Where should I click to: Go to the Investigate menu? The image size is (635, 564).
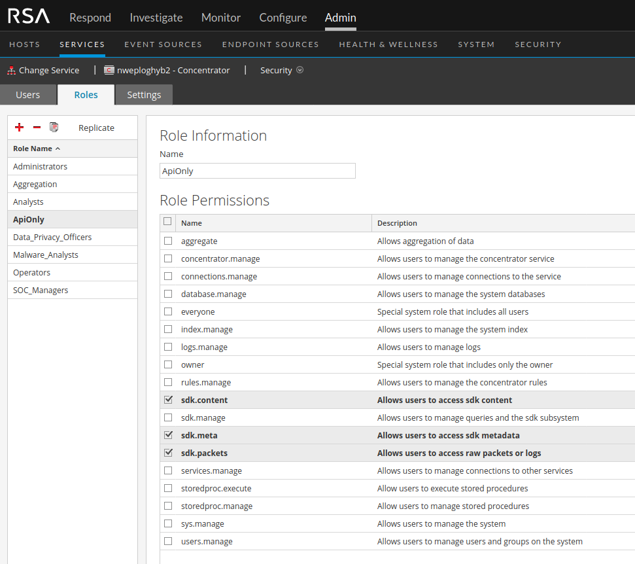[x=156, y=18]
